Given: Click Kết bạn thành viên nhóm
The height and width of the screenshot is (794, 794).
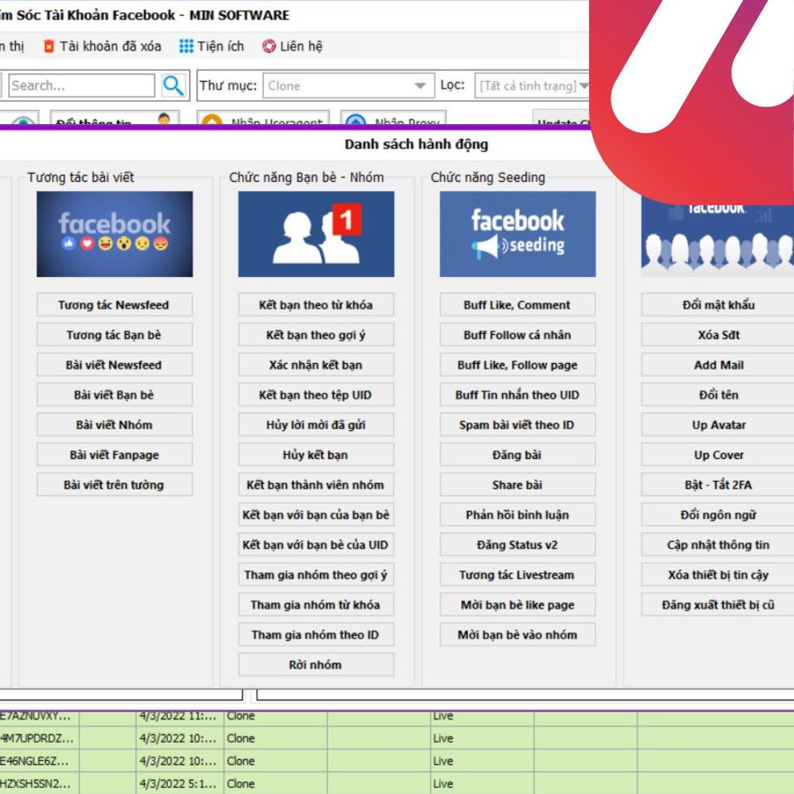Looking at the screenshot, I should coord(316,485).
